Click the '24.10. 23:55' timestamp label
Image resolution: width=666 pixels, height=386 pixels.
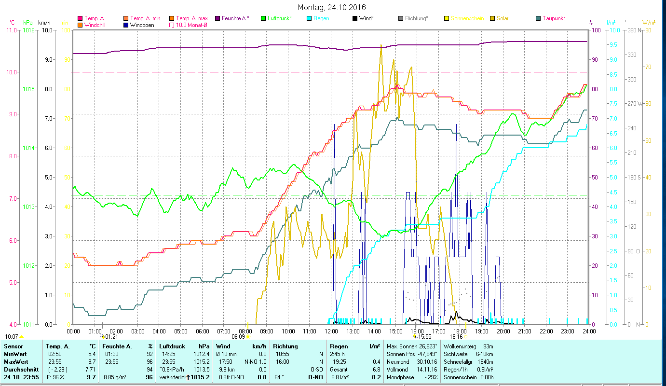click(21, 377)
